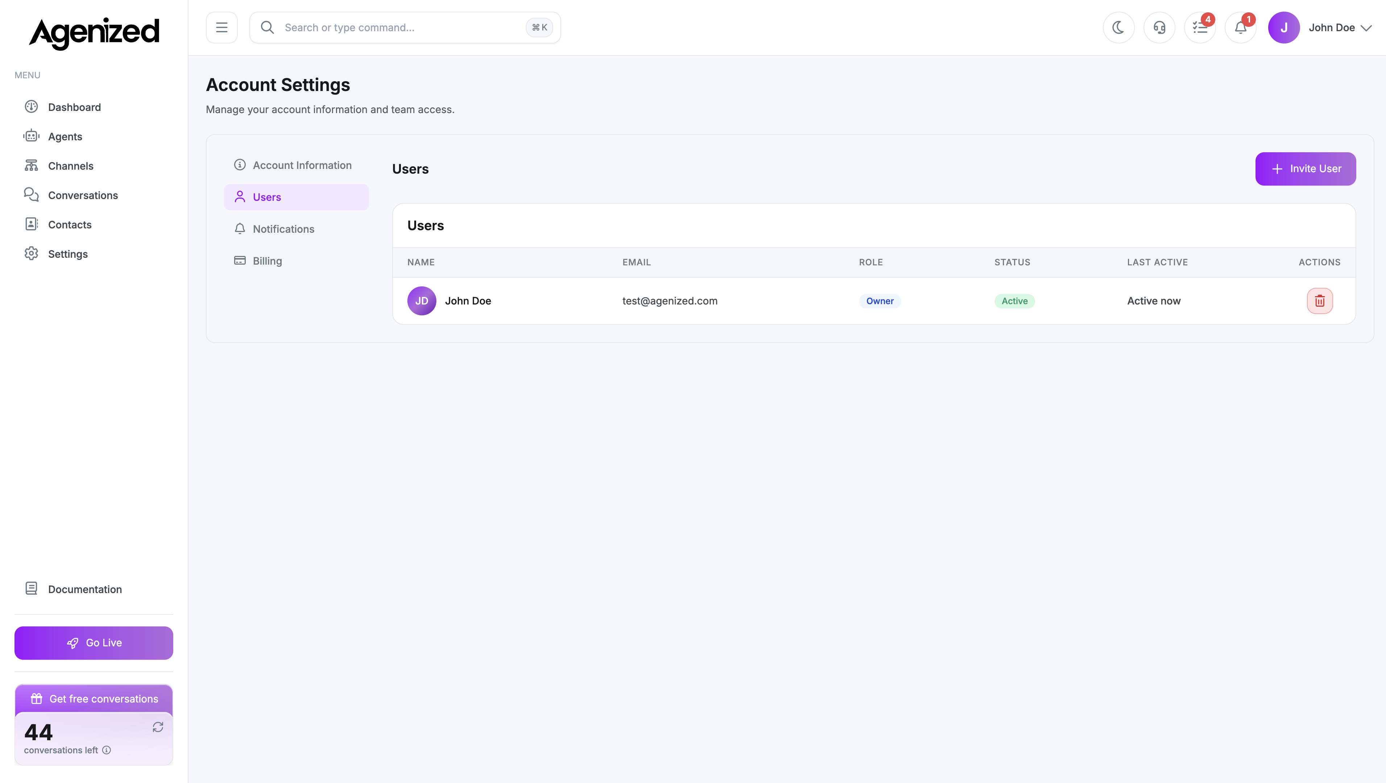1386x783 pixels.
Task: Click the ROLE column header
Action: pyautogui.click(x=871, y=262)
